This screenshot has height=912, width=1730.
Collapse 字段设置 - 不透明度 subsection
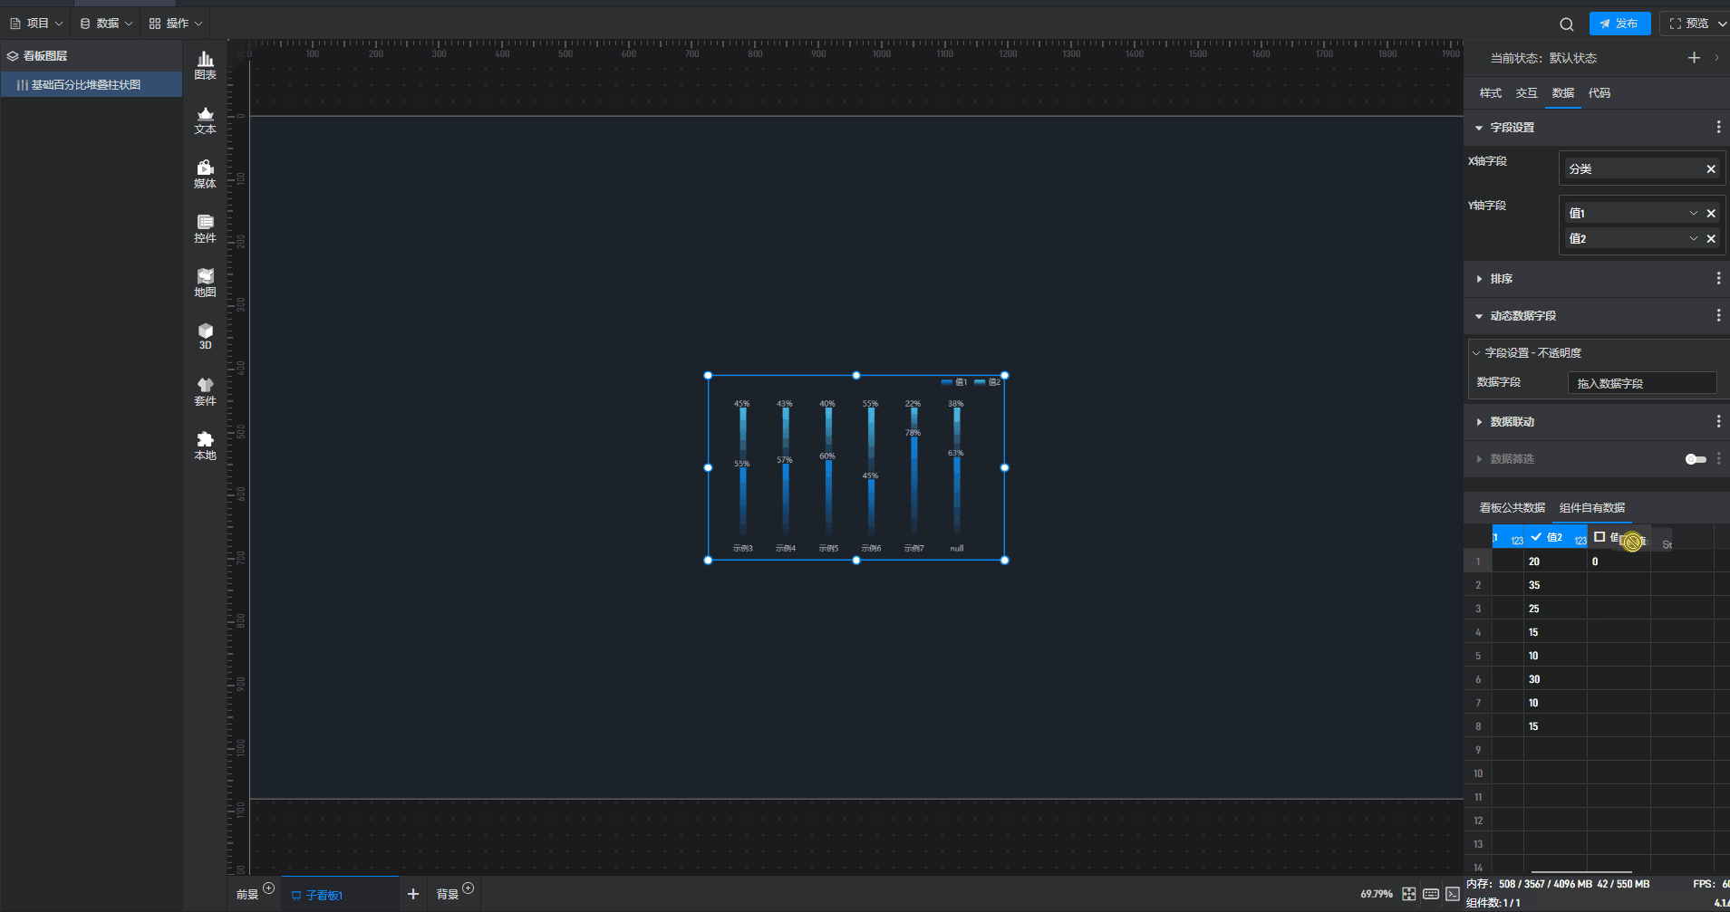(x=1476, y=353)
